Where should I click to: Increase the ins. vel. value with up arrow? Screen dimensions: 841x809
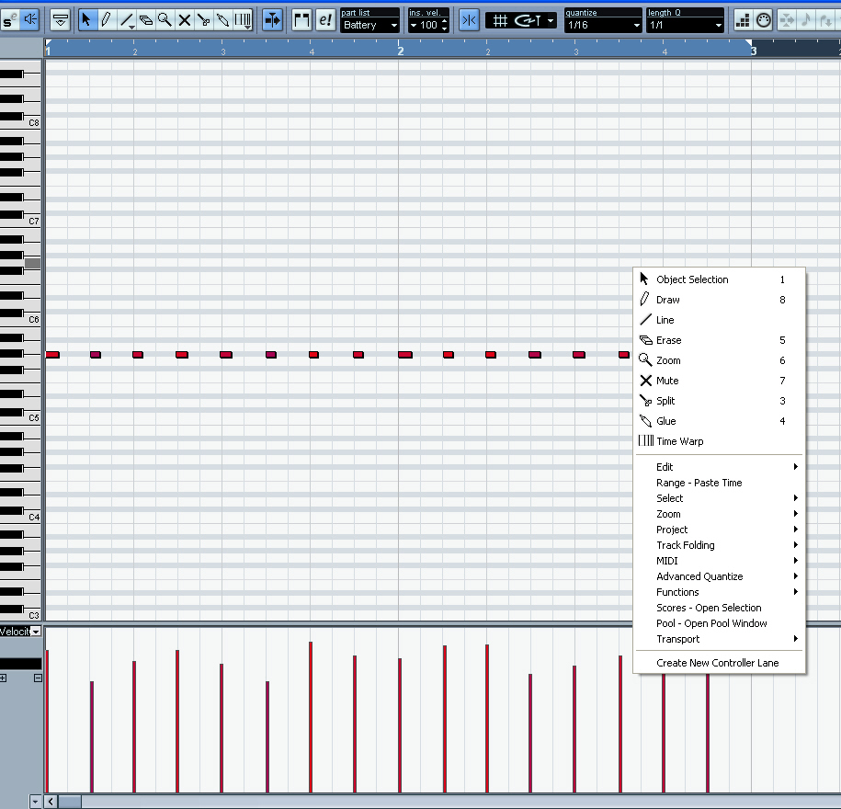tap(444, 21)
